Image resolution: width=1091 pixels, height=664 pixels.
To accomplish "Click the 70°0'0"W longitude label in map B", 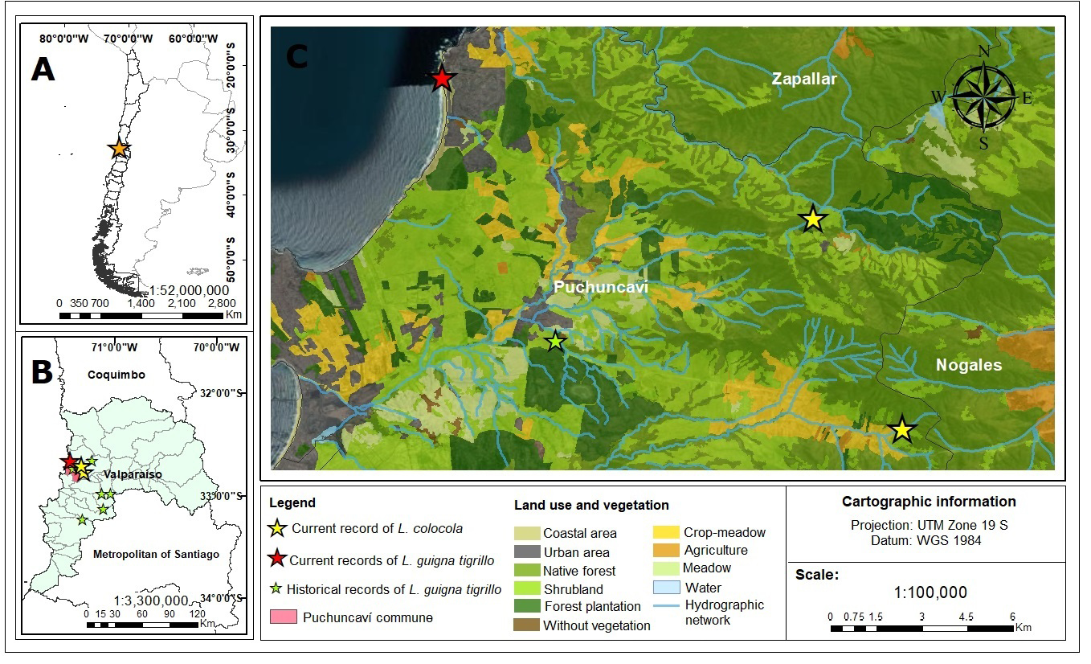I will 216,347.
